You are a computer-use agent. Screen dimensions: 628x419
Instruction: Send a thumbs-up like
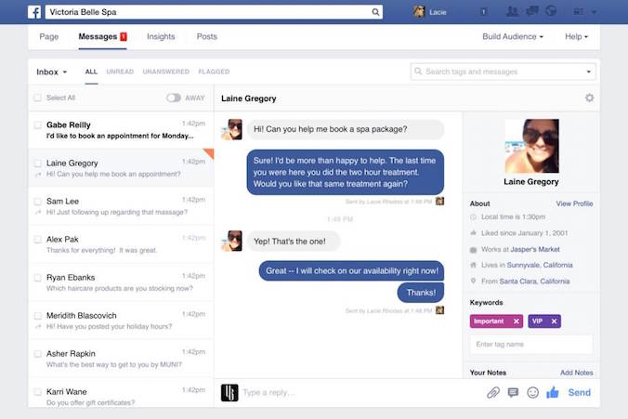(553, 392)
